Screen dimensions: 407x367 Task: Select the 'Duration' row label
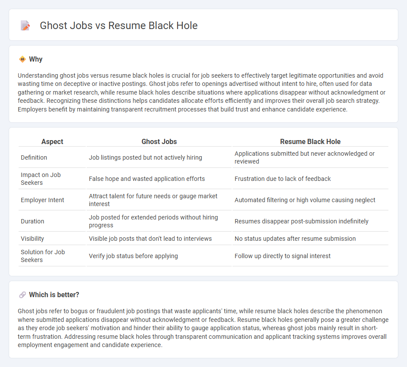click(32, 221)
